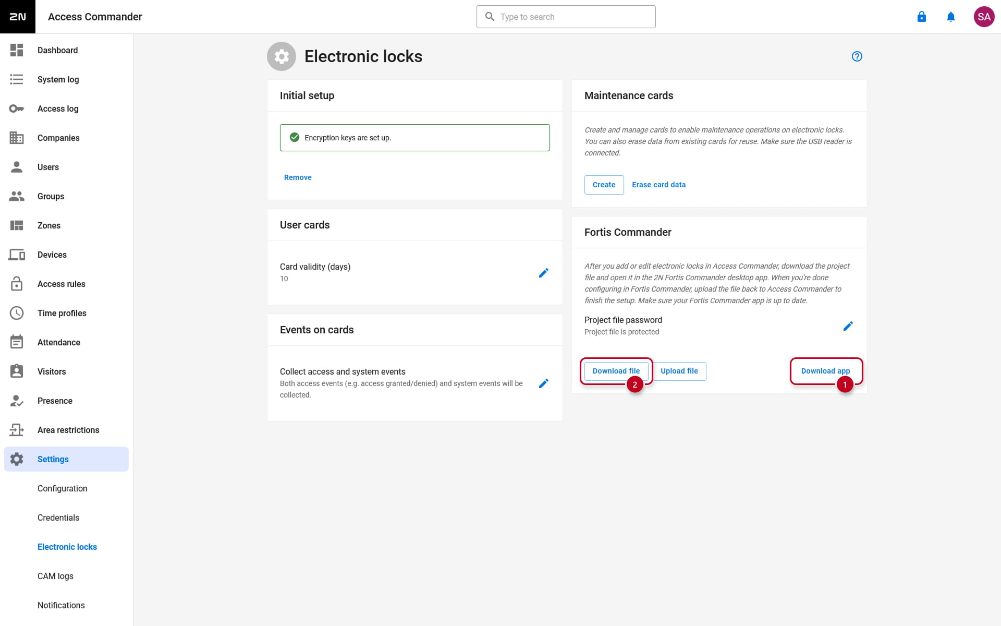
Task: Click Remove under encryption keys
Action: (298, 177)
